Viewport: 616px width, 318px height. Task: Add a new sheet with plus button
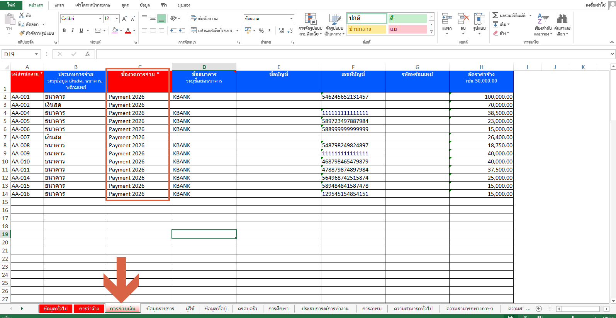[x=539, y=309]
